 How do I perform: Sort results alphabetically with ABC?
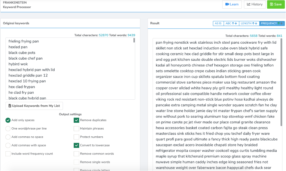click(x=231, y=23)
